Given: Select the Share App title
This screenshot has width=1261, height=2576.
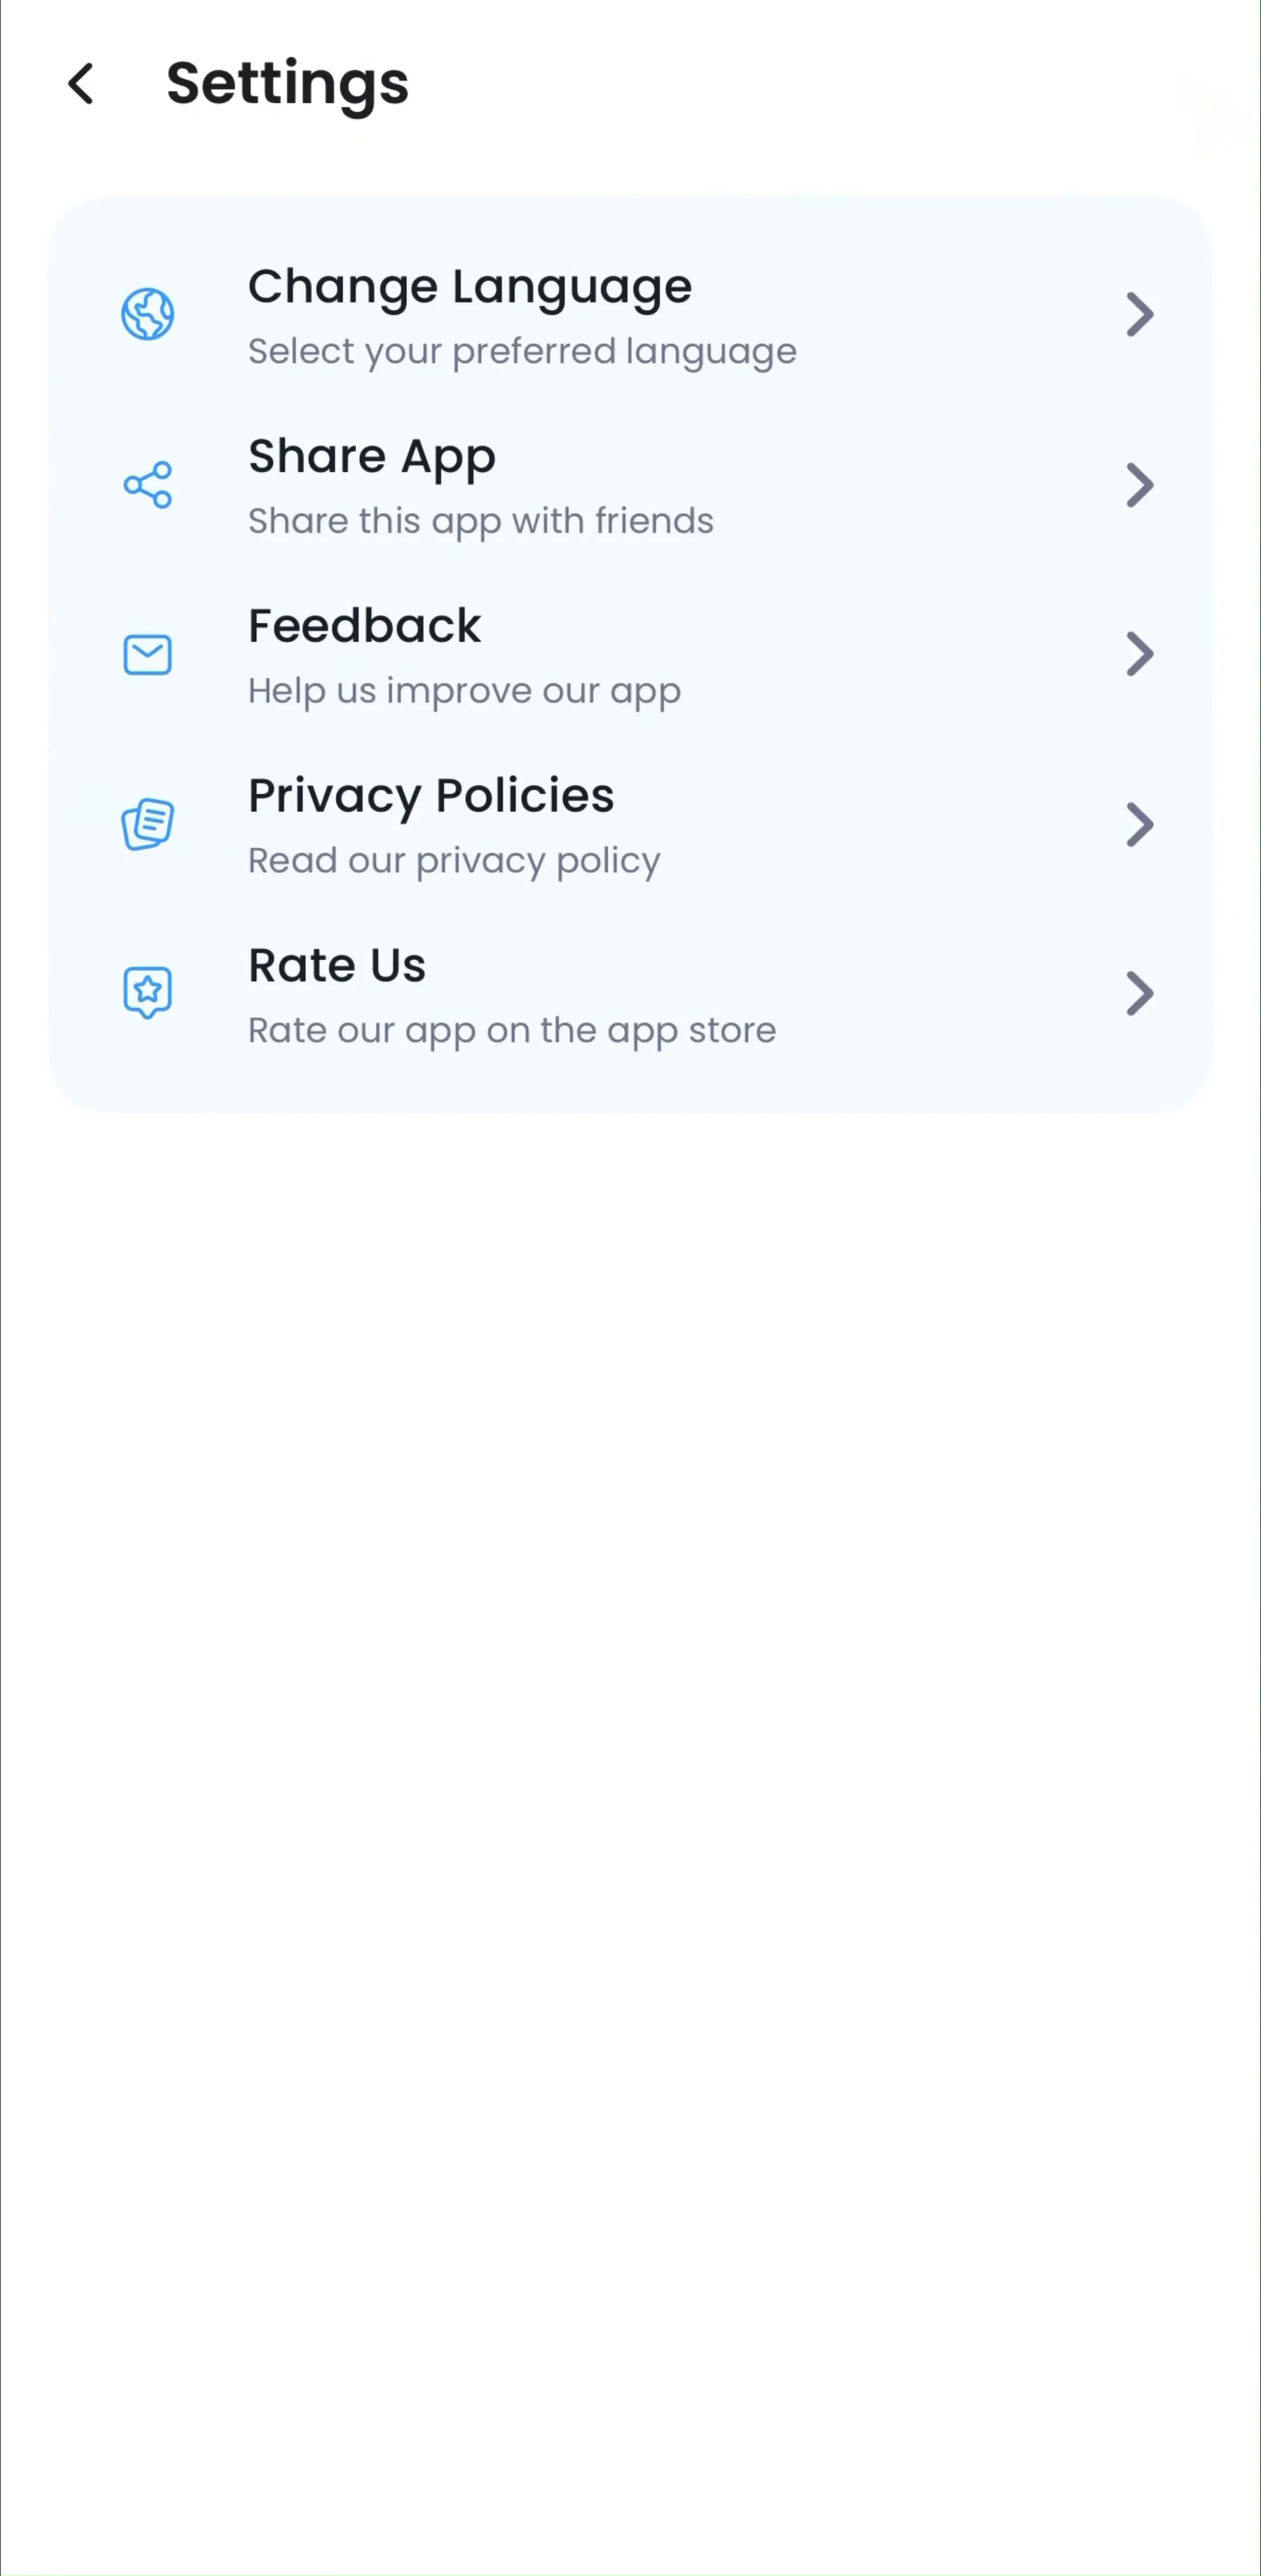Looking at the screenshot, I should point(372,458).
